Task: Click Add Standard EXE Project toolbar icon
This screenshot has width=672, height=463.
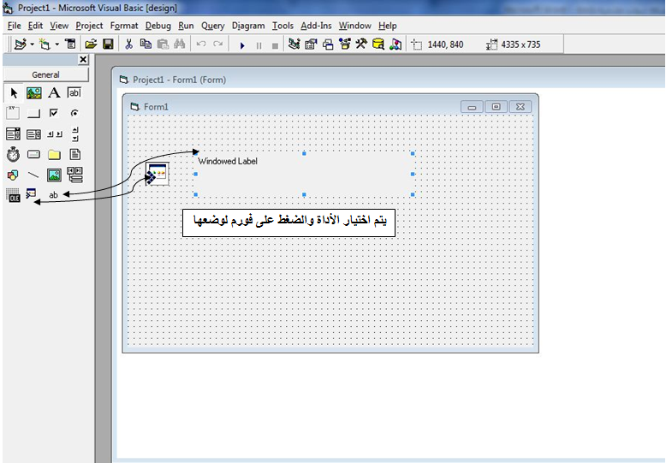Action: pyautogui.click(x=20, y=45)
